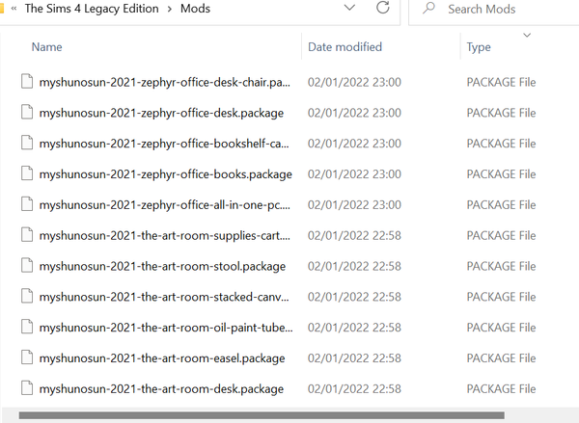Open the address bar history dropdown
The image size is (579, 423).
click(349, 8)
